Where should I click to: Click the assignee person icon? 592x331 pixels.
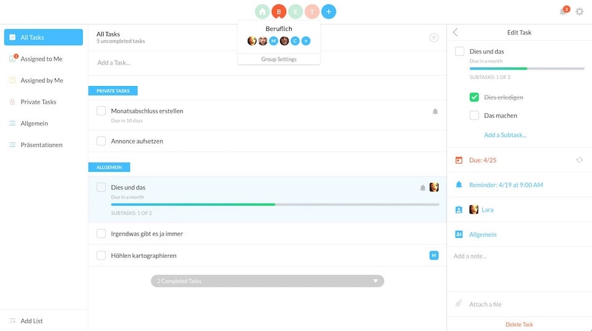pyautogui.click(x=459, y=210)
